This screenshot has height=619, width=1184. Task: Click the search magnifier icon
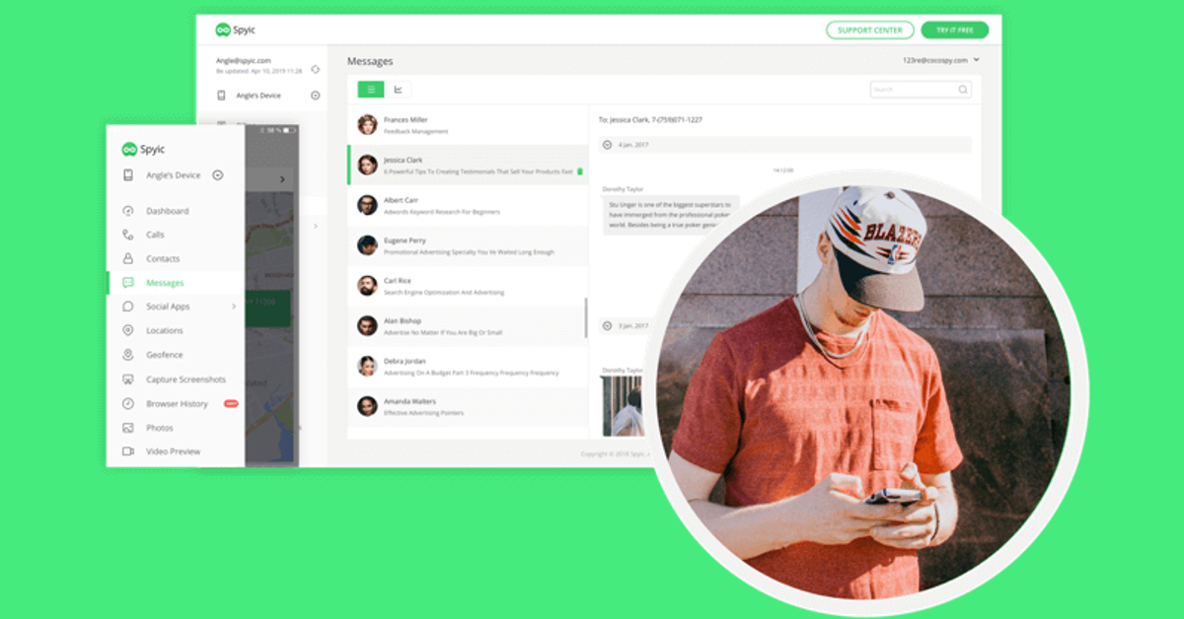point(962,90)
